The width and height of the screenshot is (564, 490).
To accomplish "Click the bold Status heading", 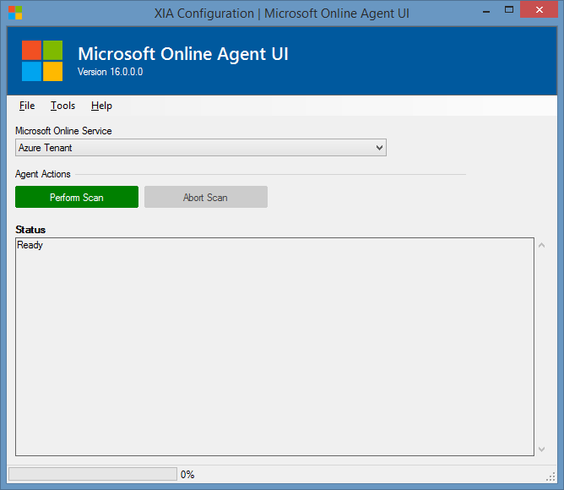I will point(30,230).
